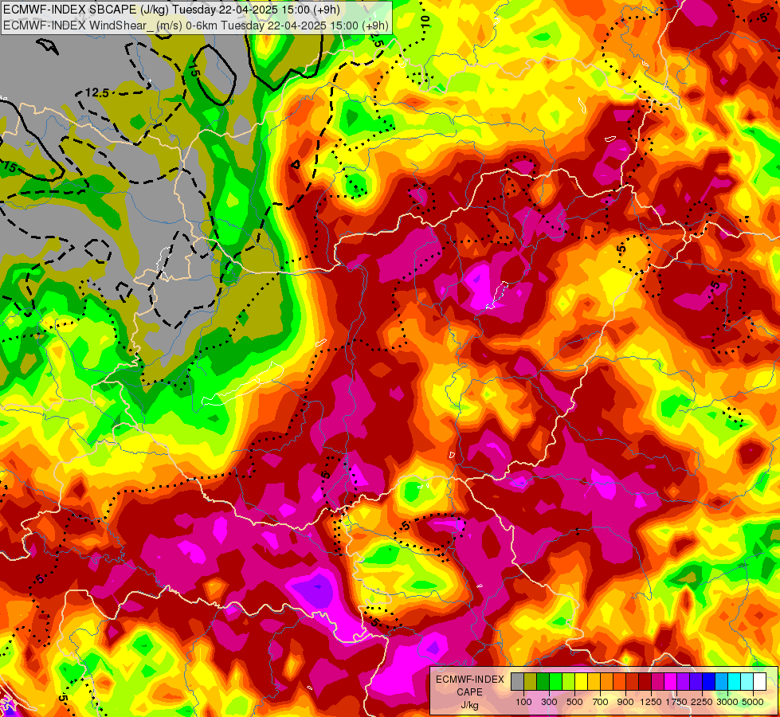This screenshot has height=717, width=780.
Task: Click the legend value 2250
Action: click(702, 702)
